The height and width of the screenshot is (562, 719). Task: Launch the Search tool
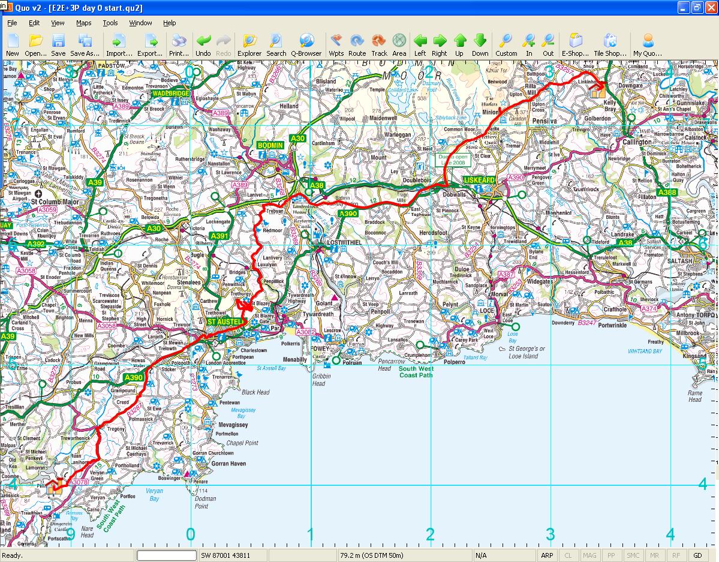pos(276,45)
